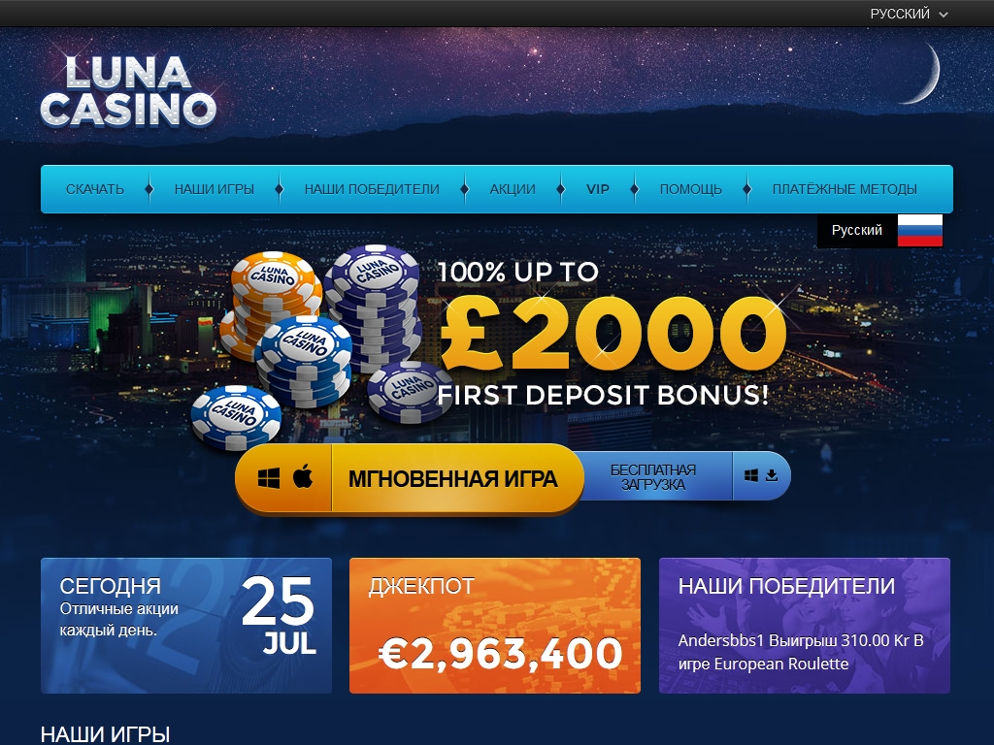994x745 pixels.
Task: Open the VIP section from the navigation bar
Action: (x=598, y=189)
